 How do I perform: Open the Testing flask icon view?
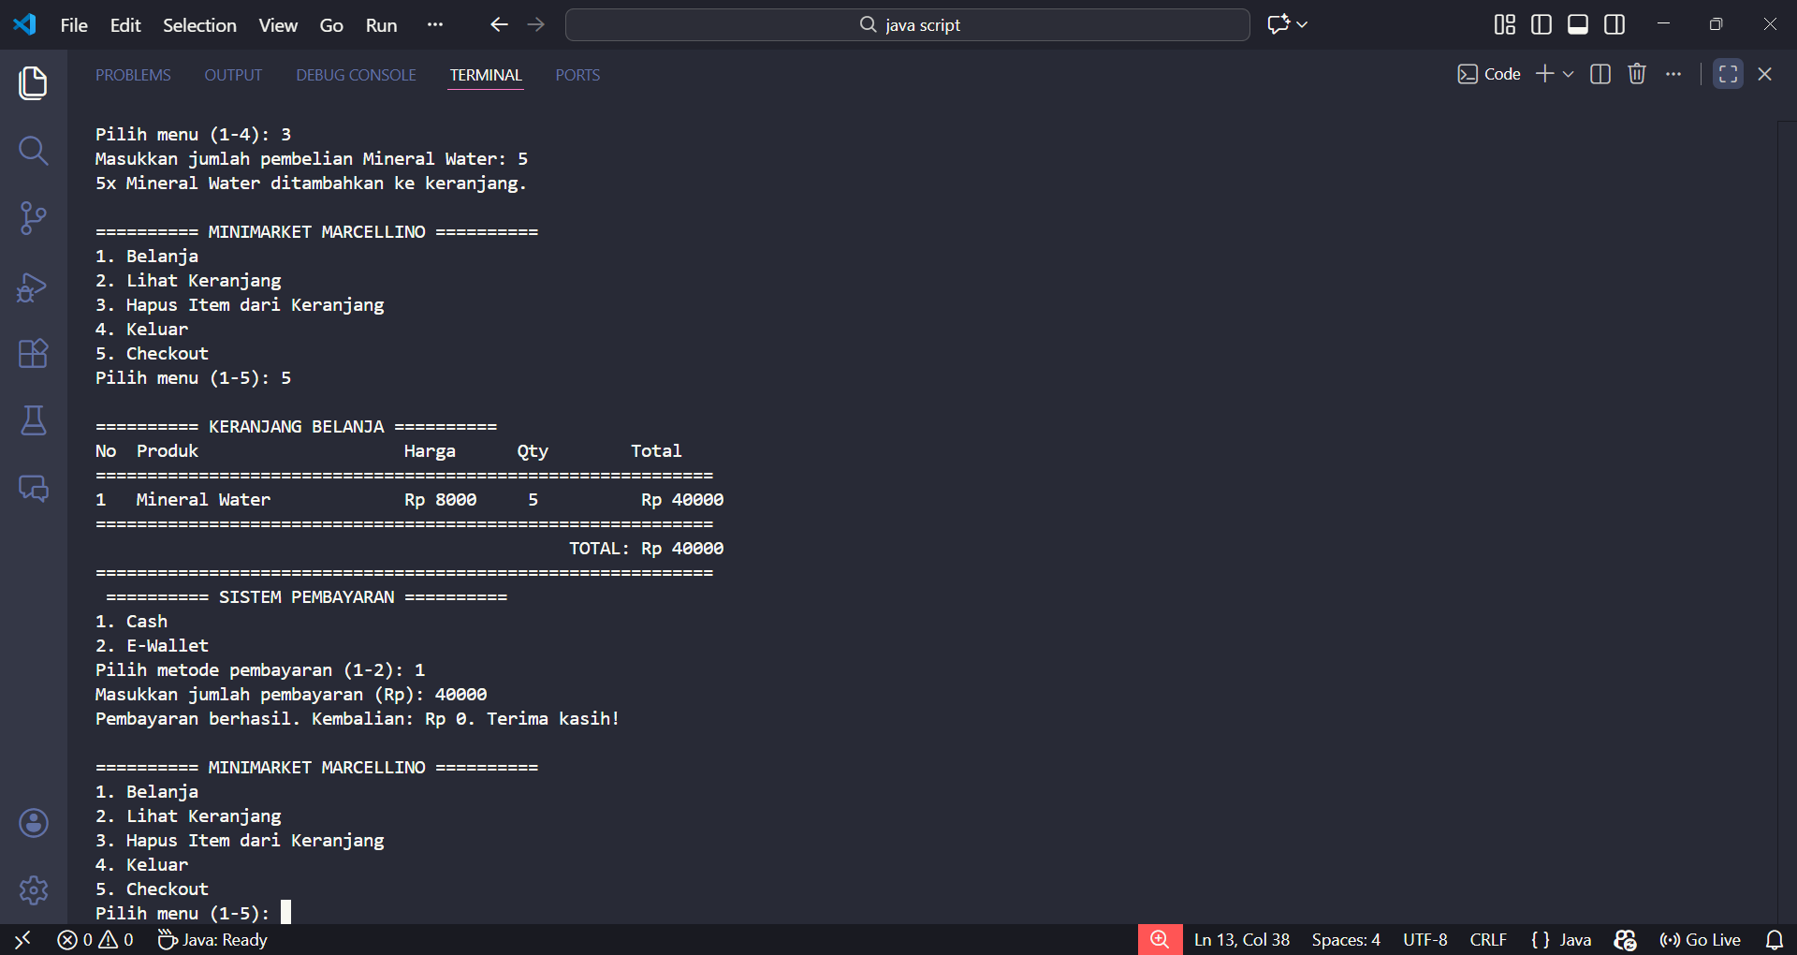pyautogui.click(x=34, y=421)
